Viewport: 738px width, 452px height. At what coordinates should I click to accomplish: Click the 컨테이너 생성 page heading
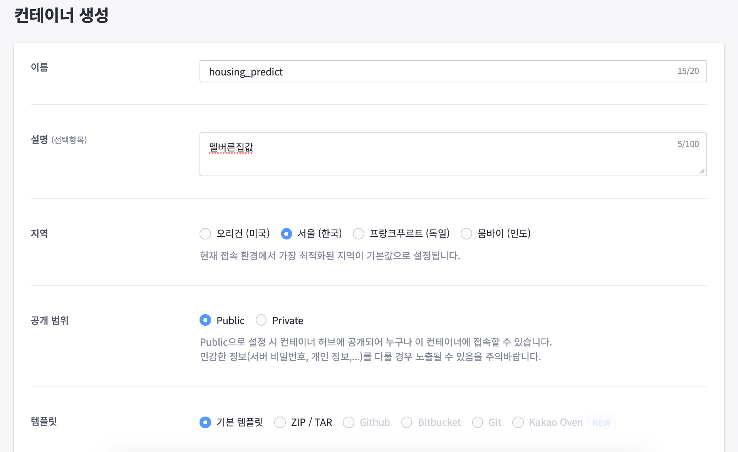click(x=62, y=15)
